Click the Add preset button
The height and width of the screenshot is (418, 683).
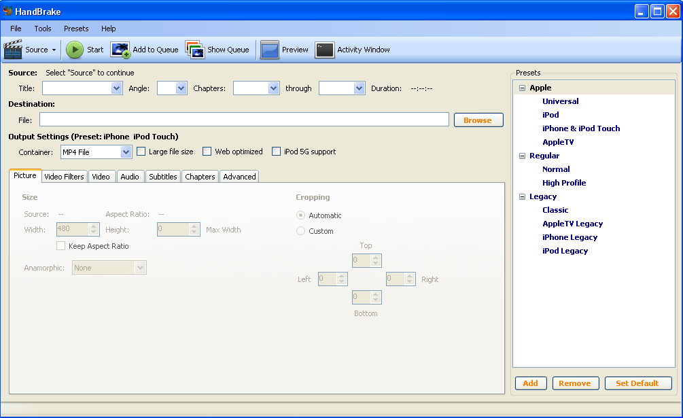530,383
